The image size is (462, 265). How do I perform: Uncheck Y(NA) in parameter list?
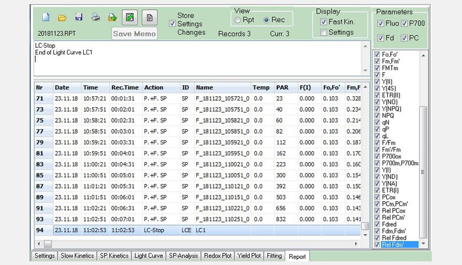pyautogui.click(x=377, y=183)
